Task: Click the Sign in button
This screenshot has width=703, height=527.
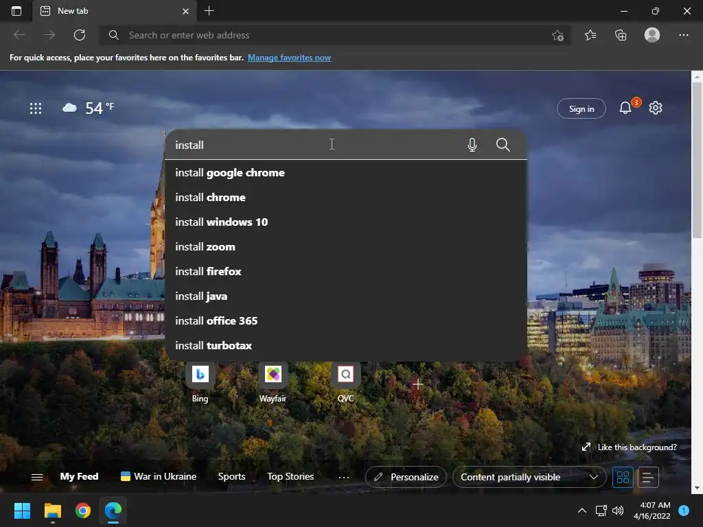Action: tap(581, 108)
